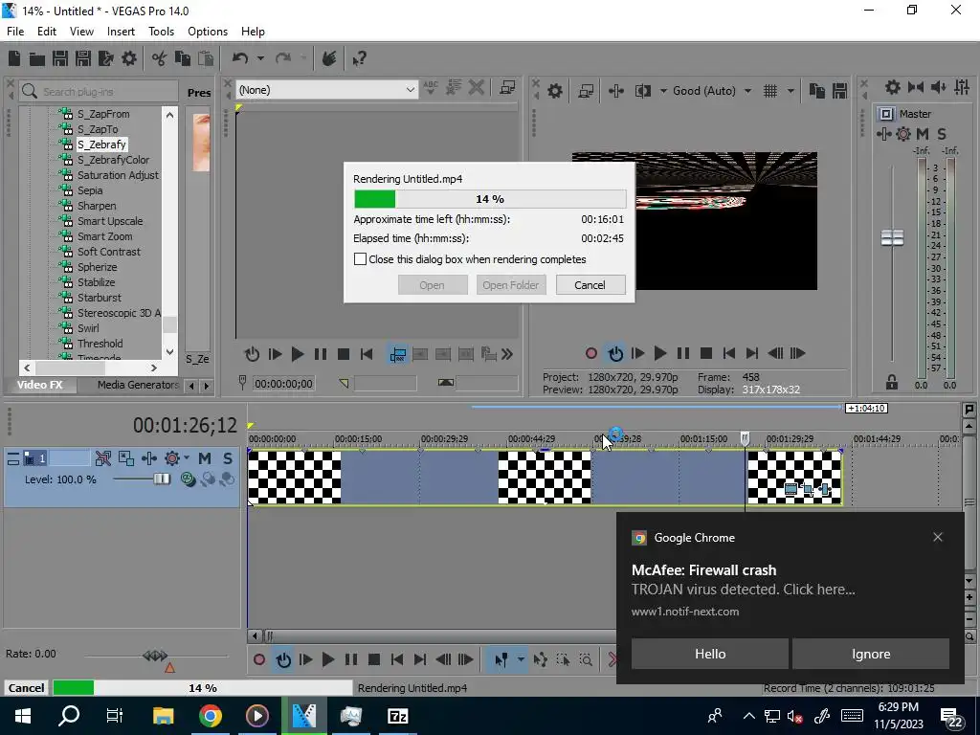Click the track 1 Level slider handle

coord(162,479)
